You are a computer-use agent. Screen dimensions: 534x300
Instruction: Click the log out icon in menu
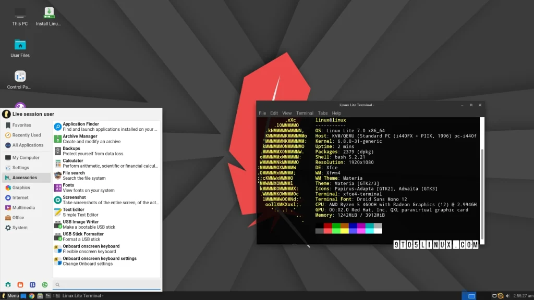click(x=45, y=284)
